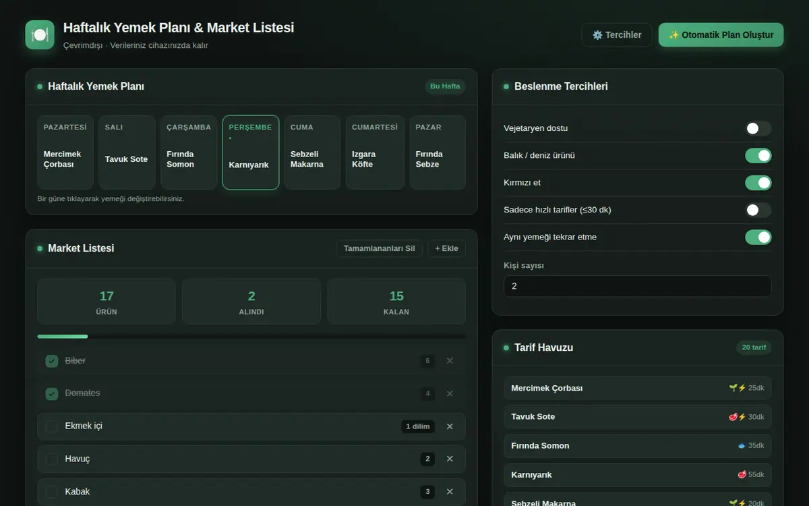Click the 17 ÜRÜN stat card

pos(107,302)
